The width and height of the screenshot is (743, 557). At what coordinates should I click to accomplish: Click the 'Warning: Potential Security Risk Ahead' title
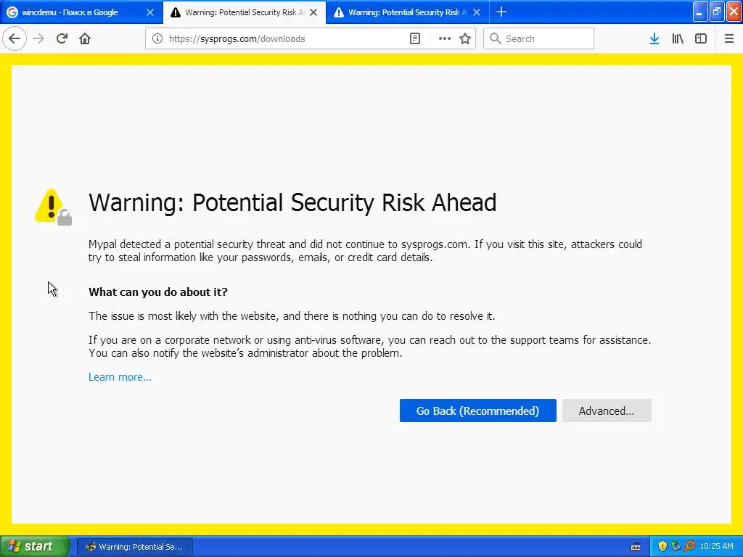pos(292,203)
